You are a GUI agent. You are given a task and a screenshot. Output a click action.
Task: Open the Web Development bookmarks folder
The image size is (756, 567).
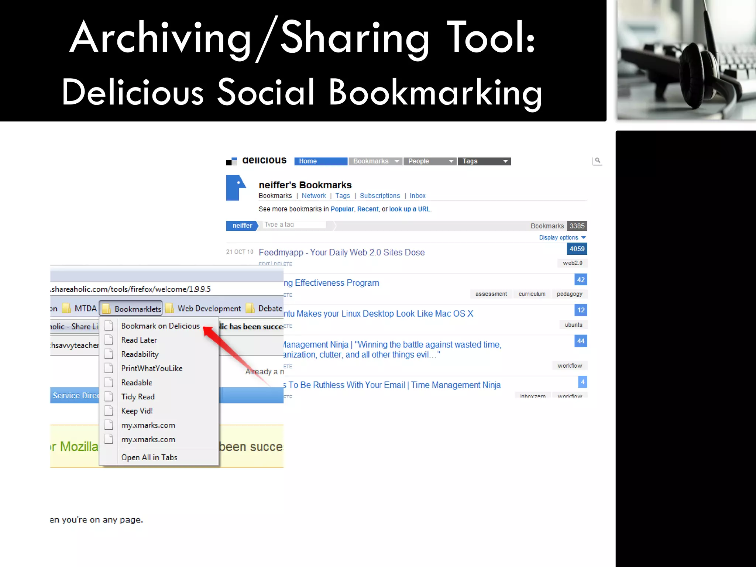pyautogui.click(x=203, y=308)
